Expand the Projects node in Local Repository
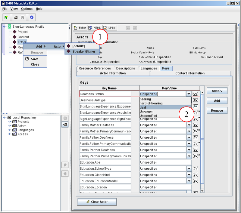The image size is (241, 213). [10, 122]
